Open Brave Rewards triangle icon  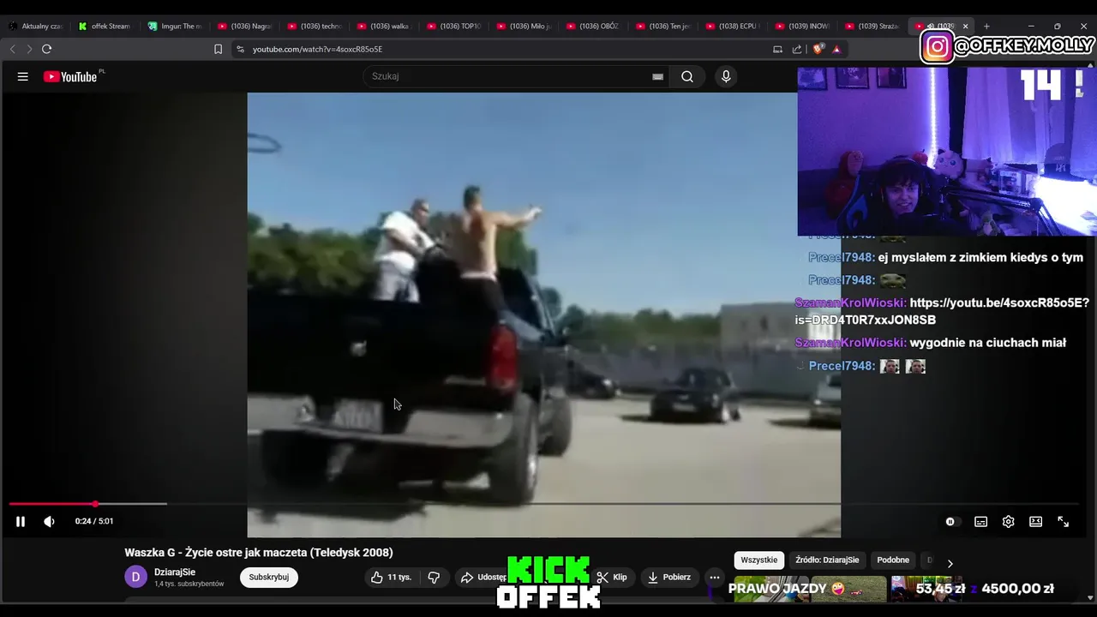point(836,49)
